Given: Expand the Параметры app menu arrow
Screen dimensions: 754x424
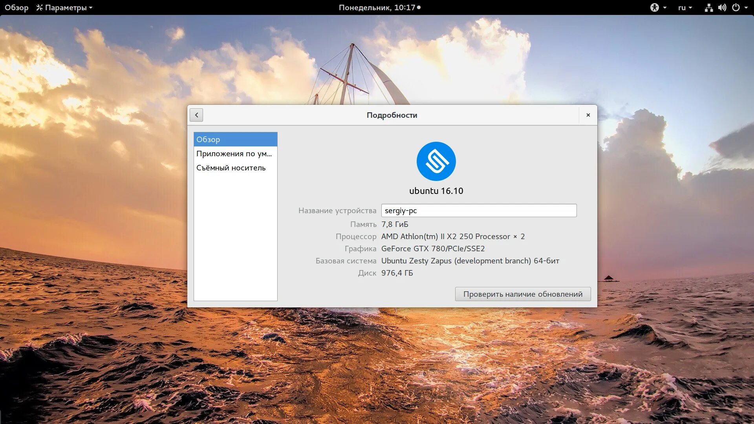Looking at the screenshot, I should coord(91,7).
